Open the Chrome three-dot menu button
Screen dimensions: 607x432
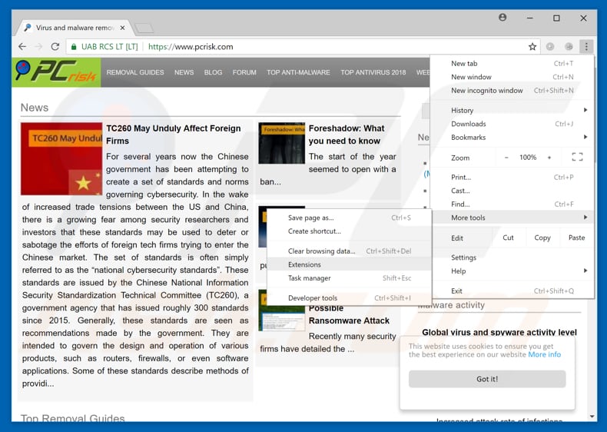coord(586,46)
